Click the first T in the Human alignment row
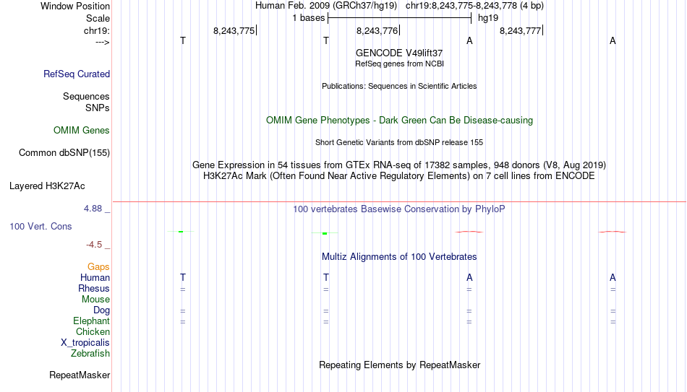Image resolution: width=687 pixels, height=392 pixels. pyautogui.click(x=183, y=277)
